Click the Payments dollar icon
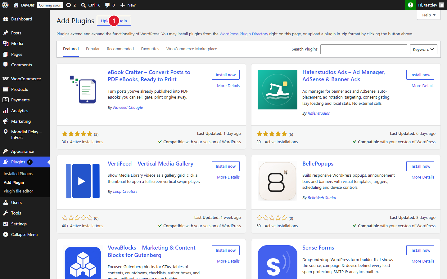This screenshot has height=279, width=447. [x=6, y=100]
